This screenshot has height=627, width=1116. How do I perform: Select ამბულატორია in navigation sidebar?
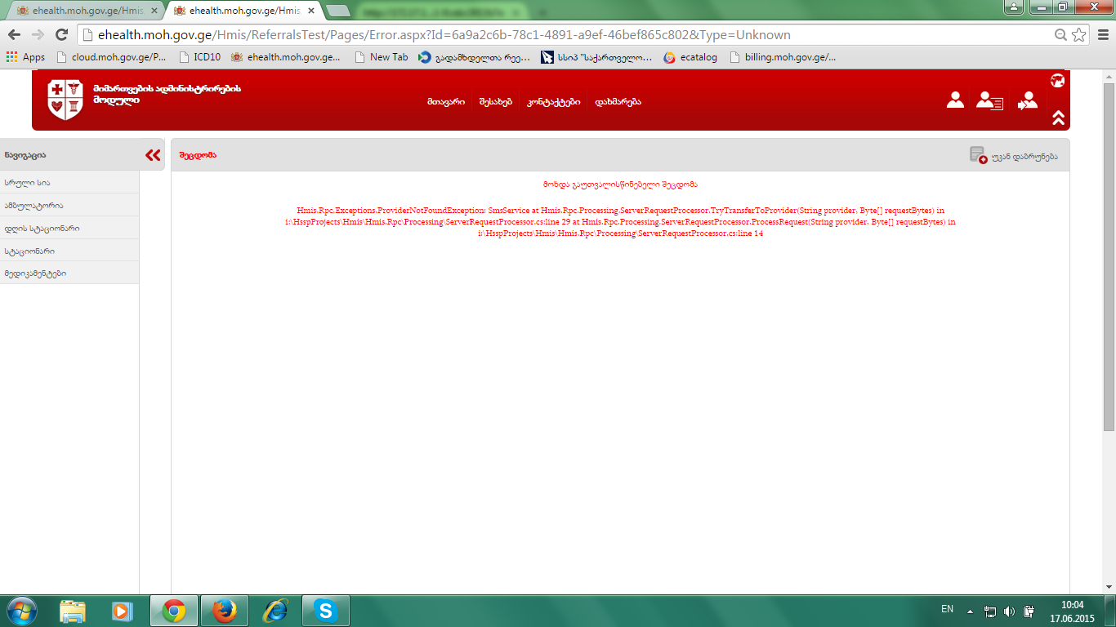[x=33, y=206]
